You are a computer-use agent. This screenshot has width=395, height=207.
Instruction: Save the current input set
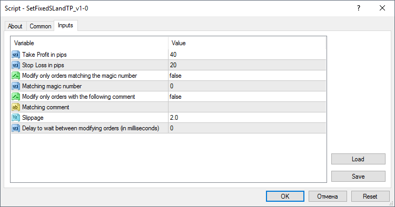pos(358,177)
